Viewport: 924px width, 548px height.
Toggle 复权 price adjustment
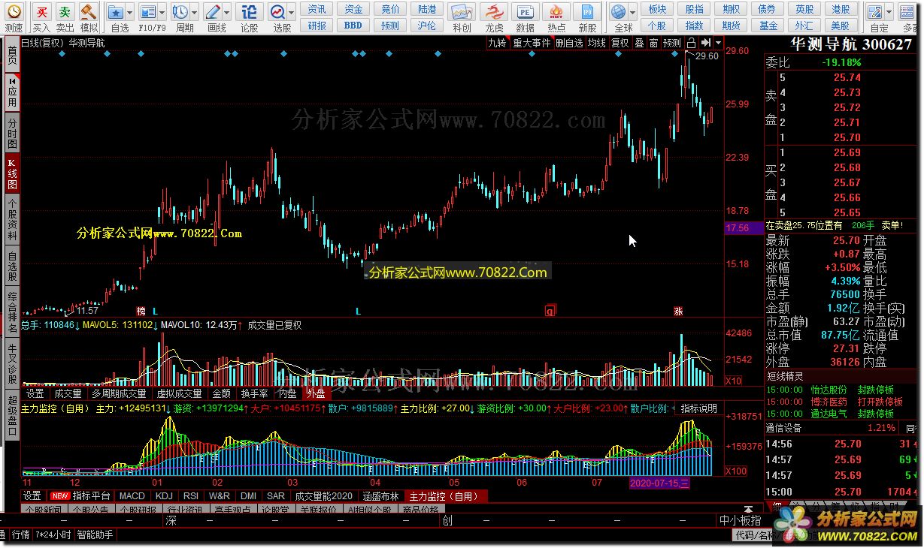click(620, 43)
